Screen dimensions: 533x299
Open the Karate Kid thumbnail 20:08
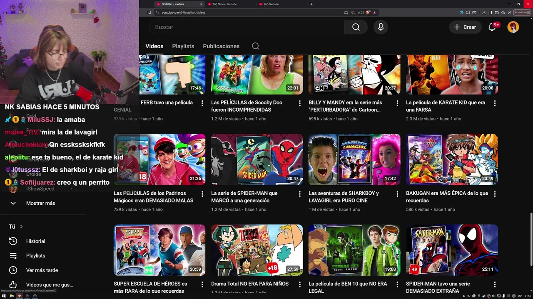point(452,75)
